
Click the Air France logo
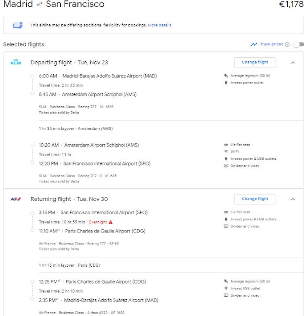pos(16,199)
